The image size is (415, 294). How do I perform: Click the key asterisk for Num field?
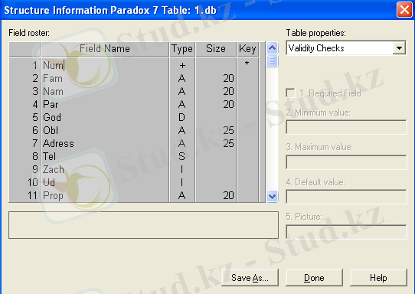click(247, 64)
